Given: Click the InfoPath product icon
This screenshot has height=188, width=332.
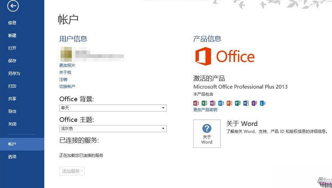Looking at the screenshot, I should click(254, 103).
